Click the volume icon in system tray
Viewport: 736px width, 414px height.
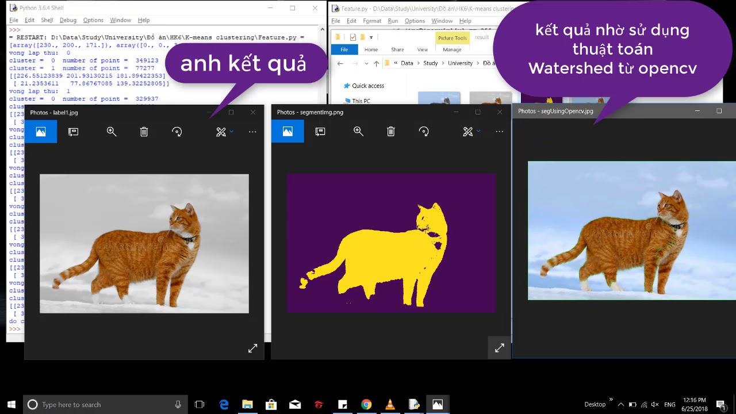pyautogui.click(x=655, y=404)
